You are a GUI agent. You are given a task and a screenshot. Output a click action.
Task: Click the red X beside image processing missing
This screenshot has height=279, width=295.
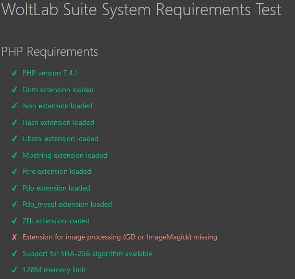[x=14, y=237]
